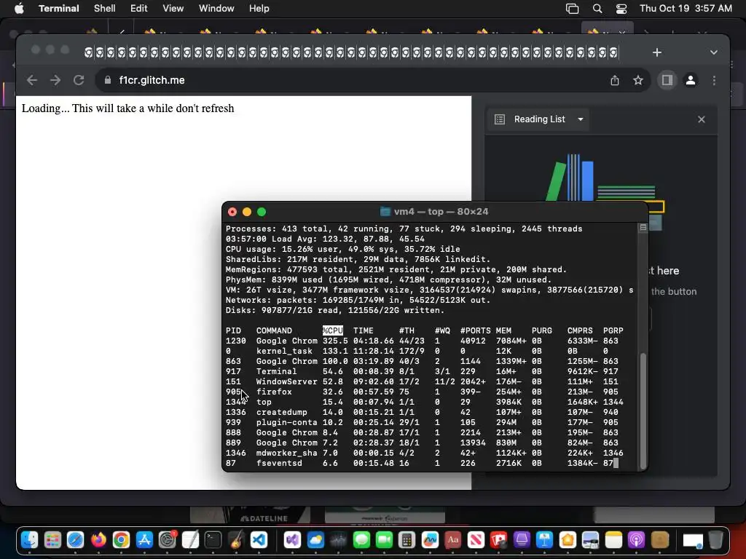This screenshot has width=746, height=559.
Task: Open the Shell menu
Action: tap(104, 9)
